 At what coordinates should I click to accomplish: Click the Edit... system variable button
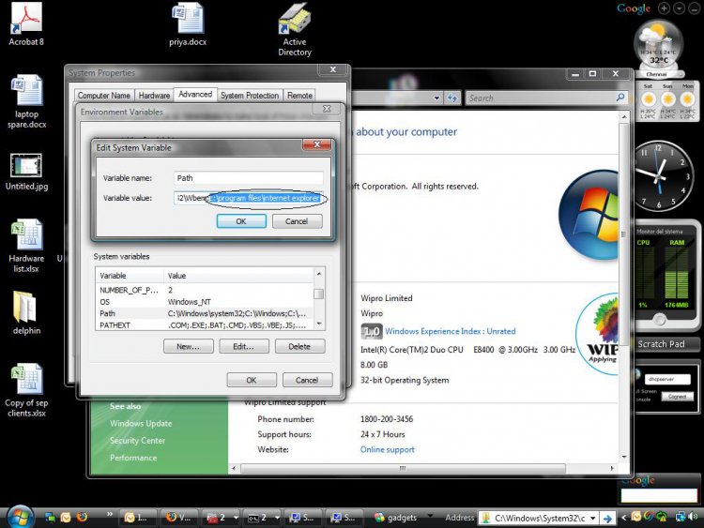(x=244, y=346)
